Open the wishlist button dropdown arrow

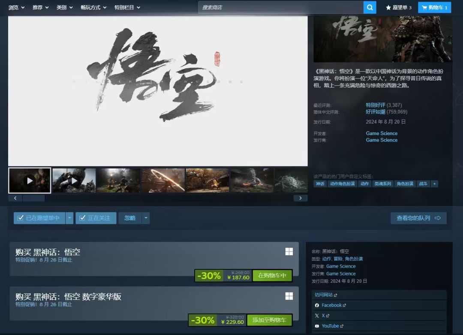(x=69, y=218)
